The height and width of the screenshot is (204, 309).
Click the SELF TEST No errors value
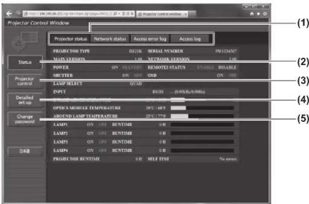[x=228, y=159]
